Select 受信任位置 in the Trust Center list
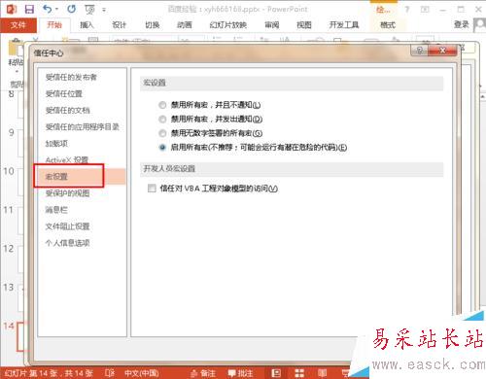Screen dimensions: 486x379 click(64, 94)
